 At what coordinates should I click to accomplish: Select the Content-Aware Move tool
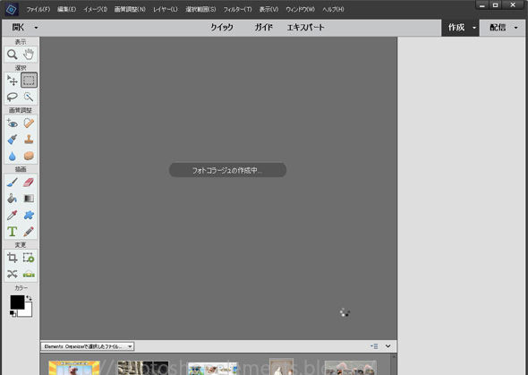13,274
